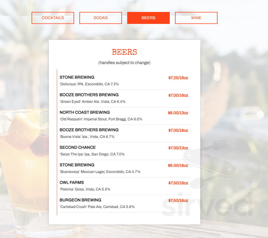The height and width of the screenshot is (238, 268).
Task: Select the $6.00/16oz price
Action: click(178, 165)
